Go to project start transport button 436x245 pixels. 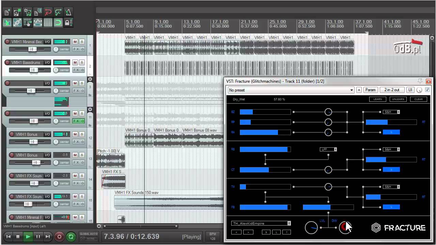pyautogui.click(x=8, y=236)
